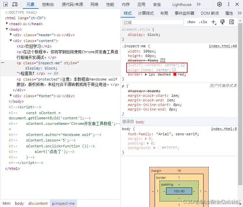The height and width of the screenshot is (207, 243).
Task: Select the 布局 sub-tab
Action: pos(164,13)
